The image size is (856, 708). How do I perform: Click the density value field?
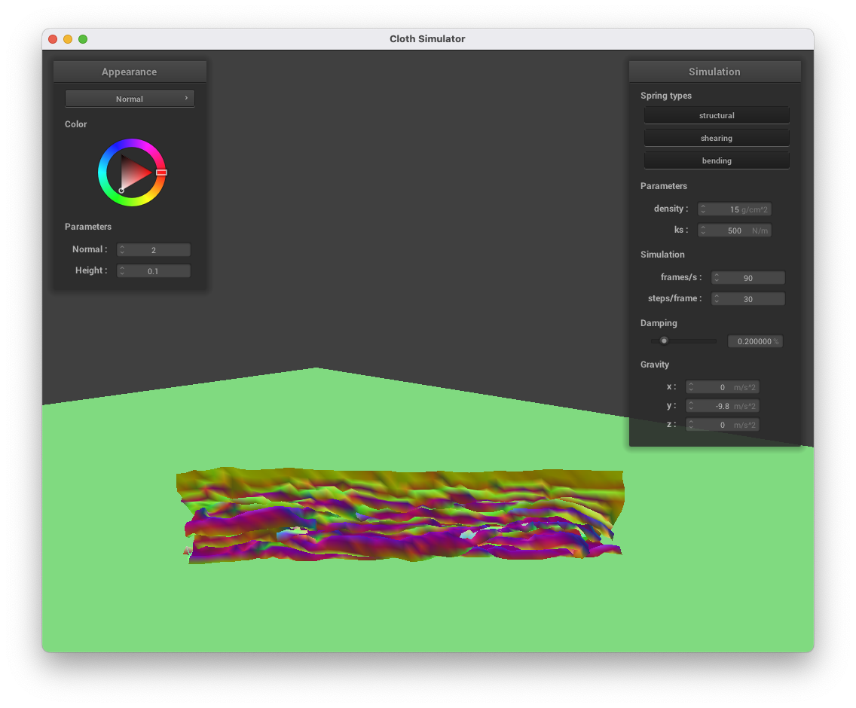[x=734, y=209]
